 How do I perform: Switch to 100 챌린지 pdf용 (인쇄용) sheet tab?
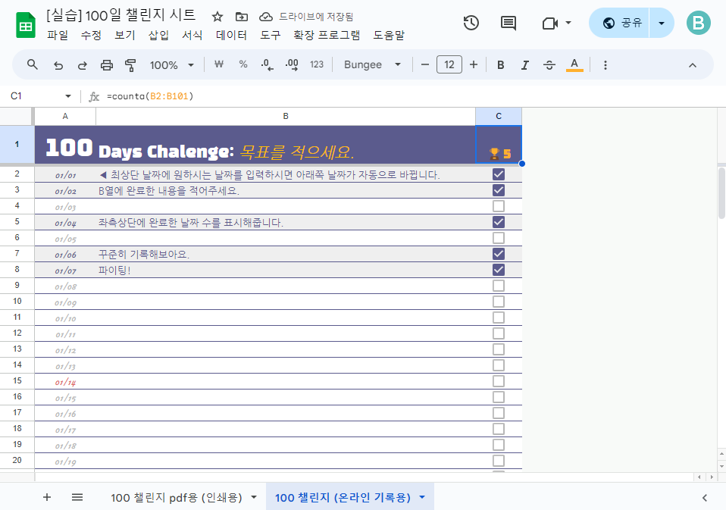[177, 498]
